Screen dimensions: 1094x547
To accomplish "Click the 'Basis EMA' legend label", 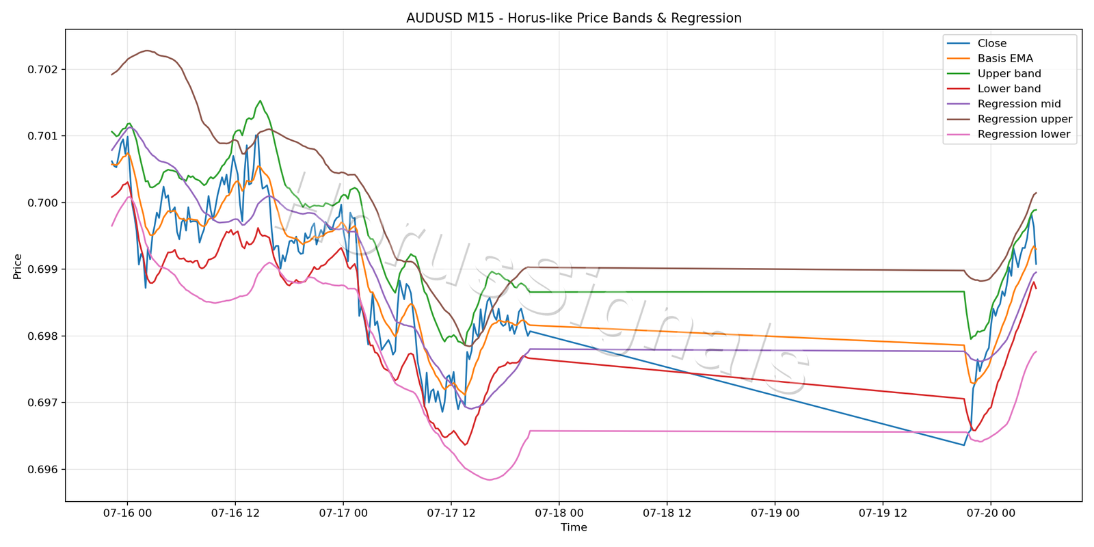I will (x=1005, y=59).
